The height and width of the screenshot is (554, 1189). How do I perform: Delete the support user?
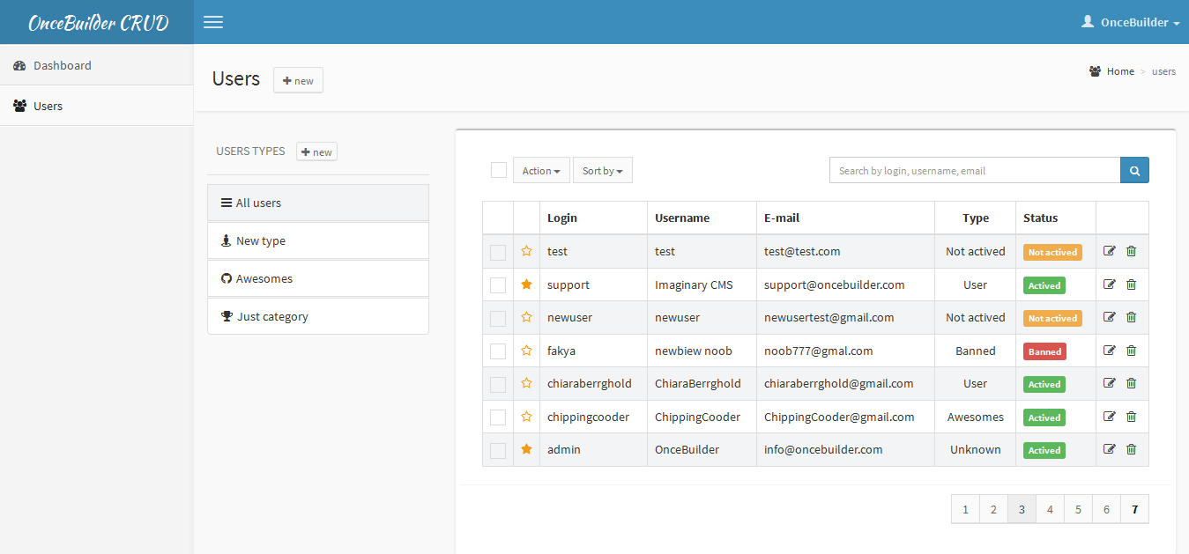click(1132, 284)
